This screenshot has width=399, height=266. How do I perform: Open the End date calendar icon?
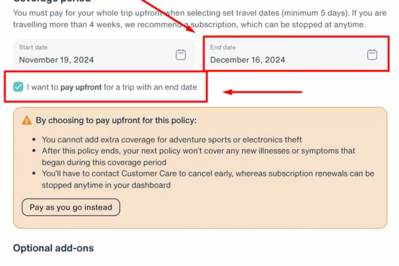pos(372,55)
